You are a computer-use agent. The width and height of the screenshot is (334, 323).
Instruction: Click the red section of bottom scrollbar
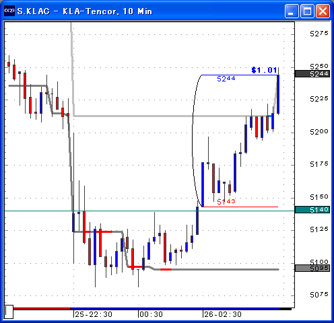point(42,309)
